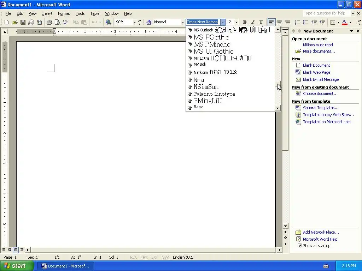Click the Search toolbar icon
This screenshot has height=271, width=362.
(39, 22)
